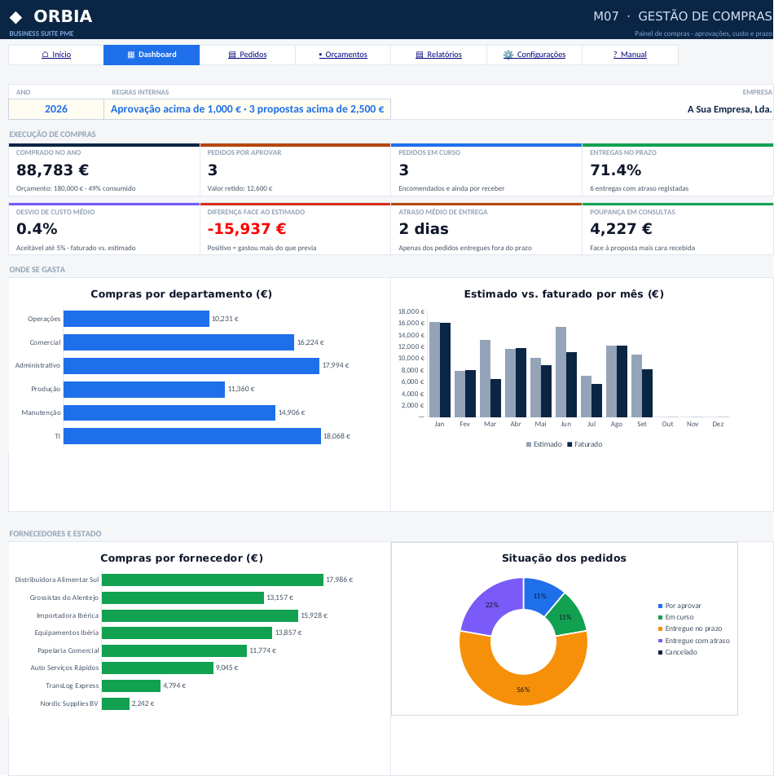Viewport: 774px width, 776px height.
Task: Click the purple 22% donut segment
Action: [x=490, y=604]
